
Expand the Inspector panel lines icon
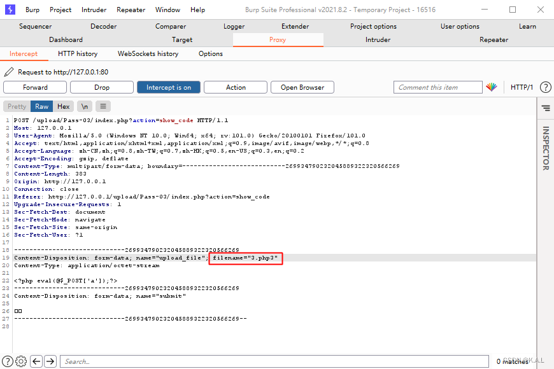[546, 108]
